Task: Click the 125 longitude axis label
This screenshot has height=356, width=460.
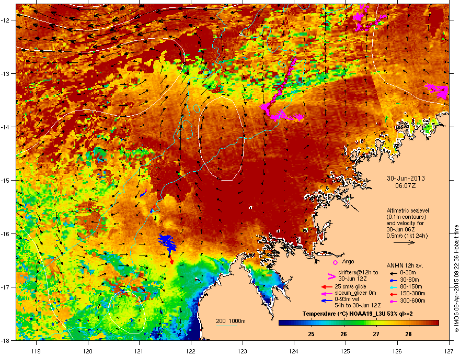Action: pyautogui.click(x=346, y=351)
